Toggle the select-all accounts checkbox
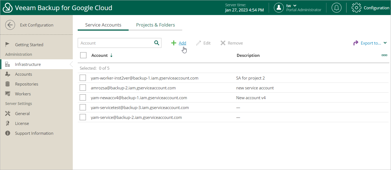 coord(83,55)
